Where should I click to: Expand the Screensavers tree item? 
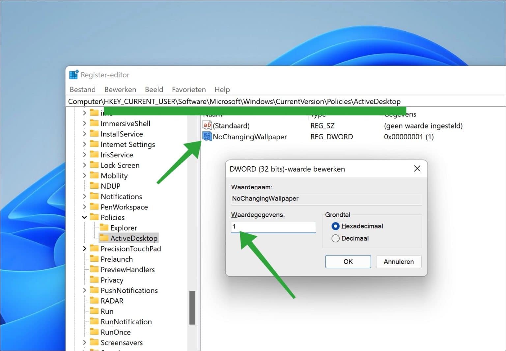pyautogui.click(x=85, y=342)
